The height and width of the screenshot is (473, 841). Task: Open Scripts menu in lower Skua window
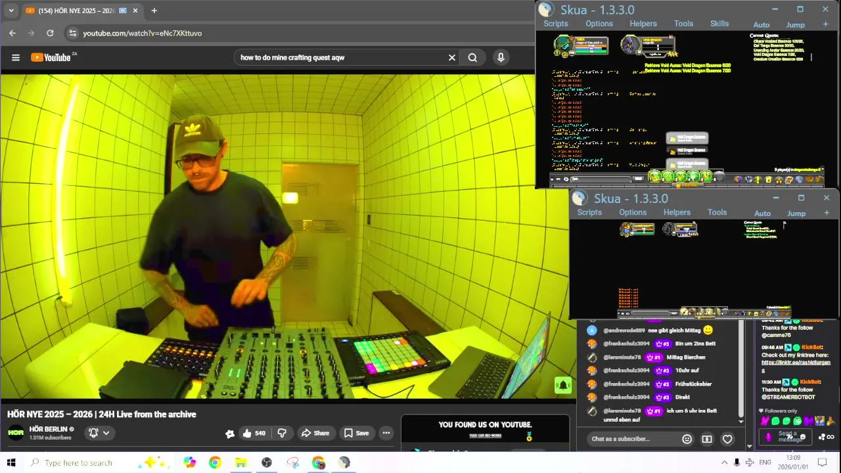point(589,212)
